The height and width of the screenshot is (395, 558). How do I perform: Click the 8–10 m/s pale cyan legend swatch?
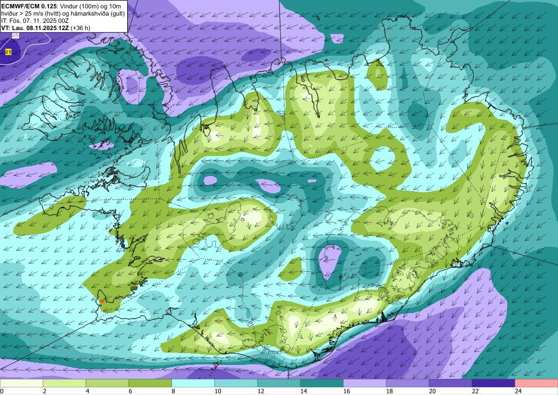click(x=193, y=384)
